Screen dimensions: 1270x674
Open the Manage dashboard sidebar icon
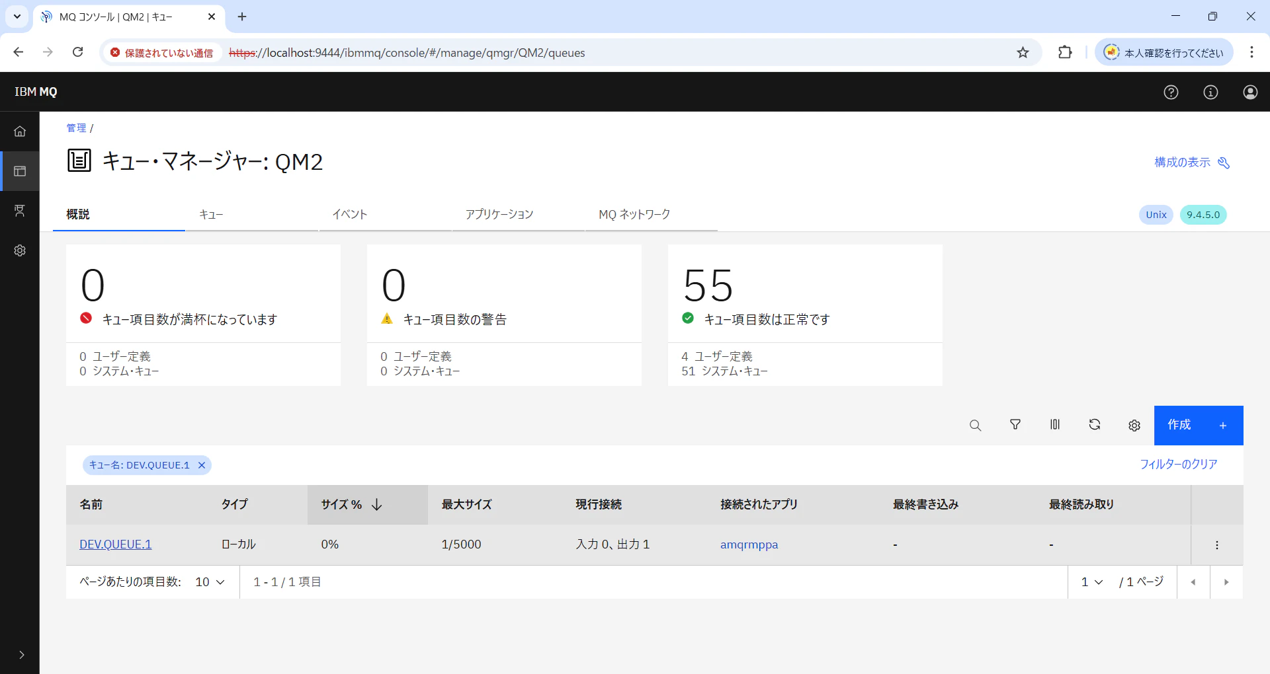tap(20, 171)
